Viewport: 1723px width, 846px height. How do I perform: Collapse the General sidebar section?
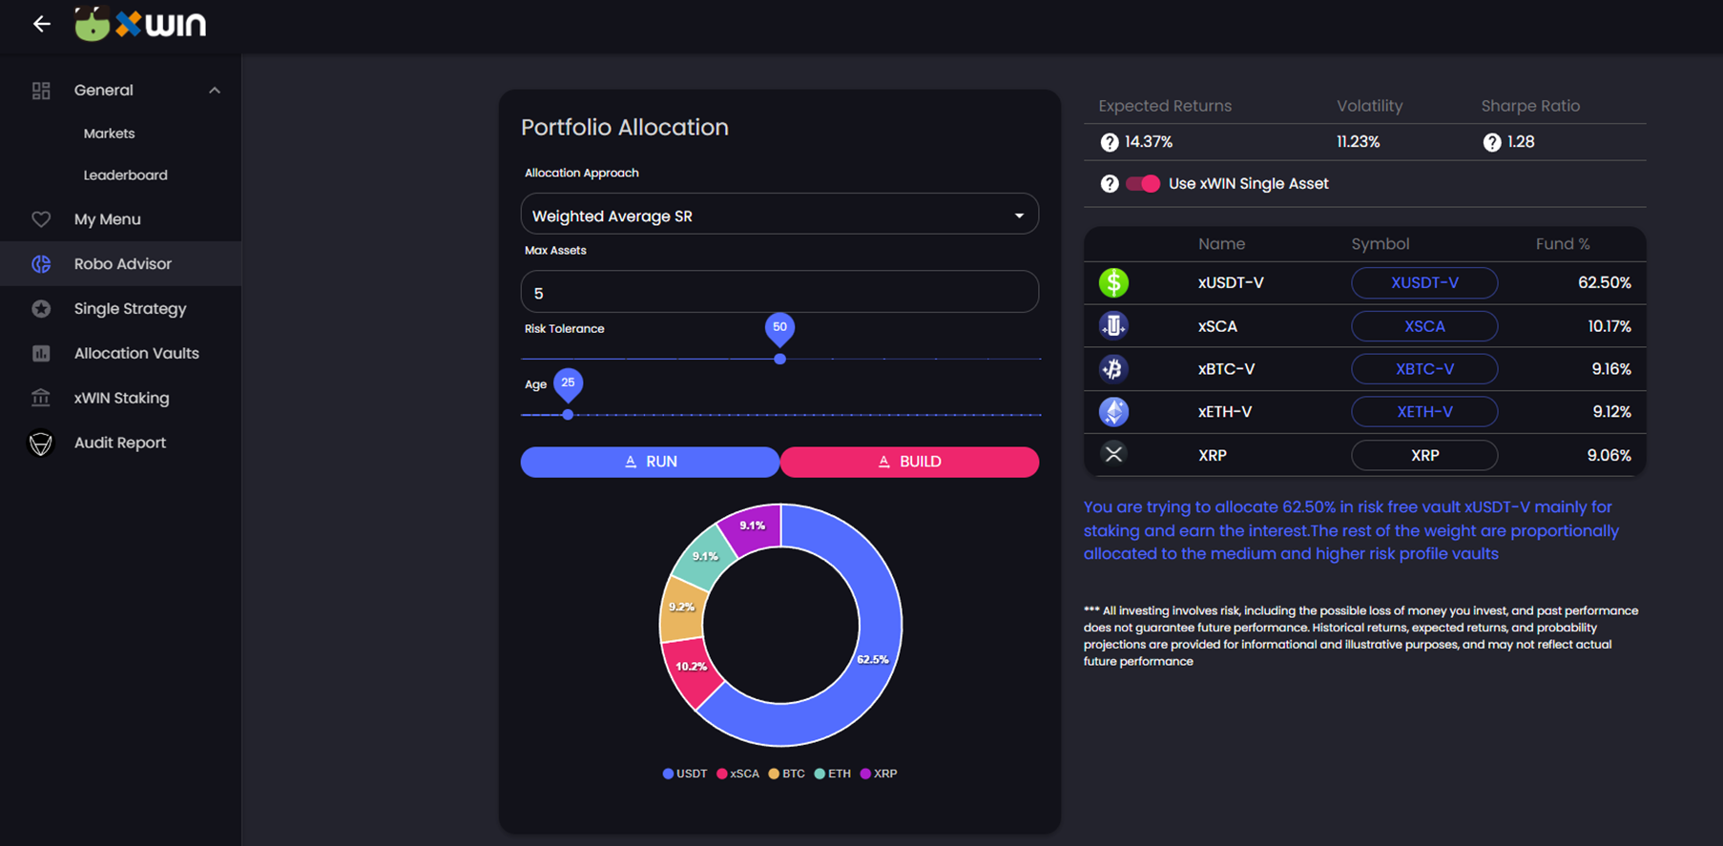214,91
